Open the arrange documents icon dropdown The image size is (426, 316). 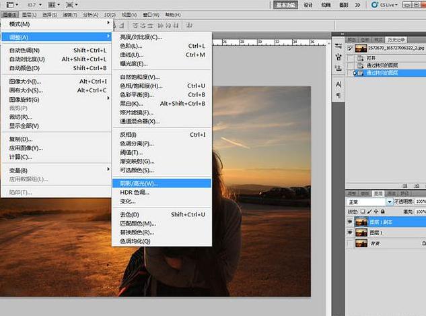click(x=54, y=5)
